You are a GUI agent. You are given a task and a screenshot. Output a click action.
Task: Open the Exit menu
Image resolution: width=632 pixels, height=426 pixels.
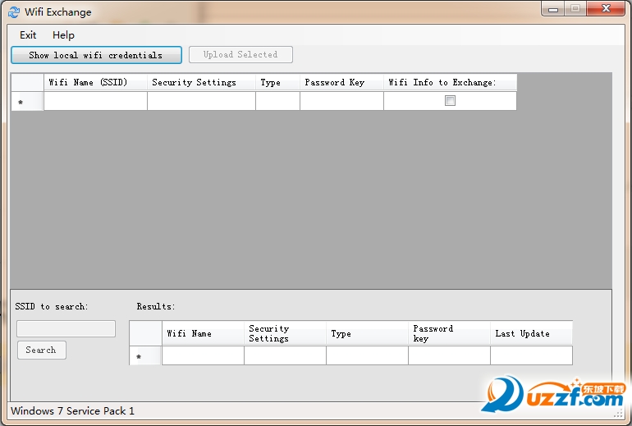[x=28, y=35]
